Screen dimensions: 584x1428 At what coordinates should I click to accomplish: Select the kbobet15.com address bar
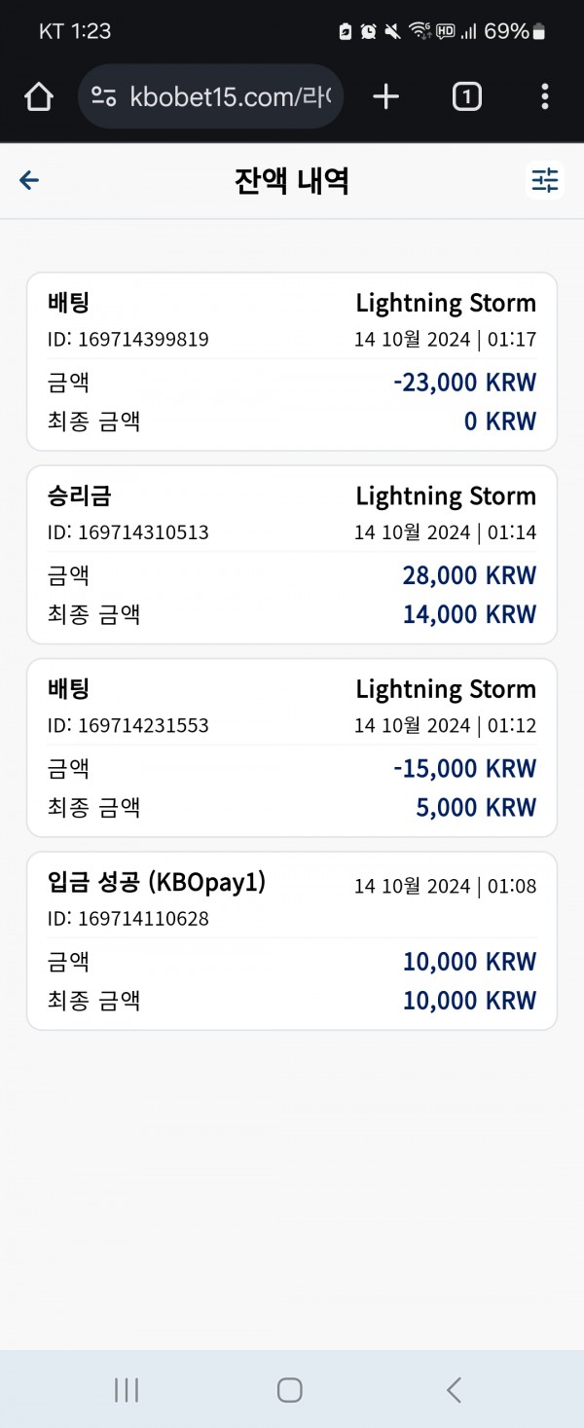[x=210, y=96]
